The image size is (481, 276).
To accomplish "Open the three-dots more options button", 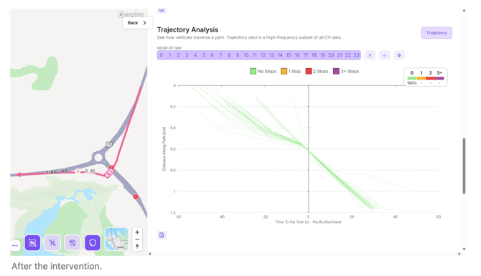I will pyautogui.click(x=15, y=245).
